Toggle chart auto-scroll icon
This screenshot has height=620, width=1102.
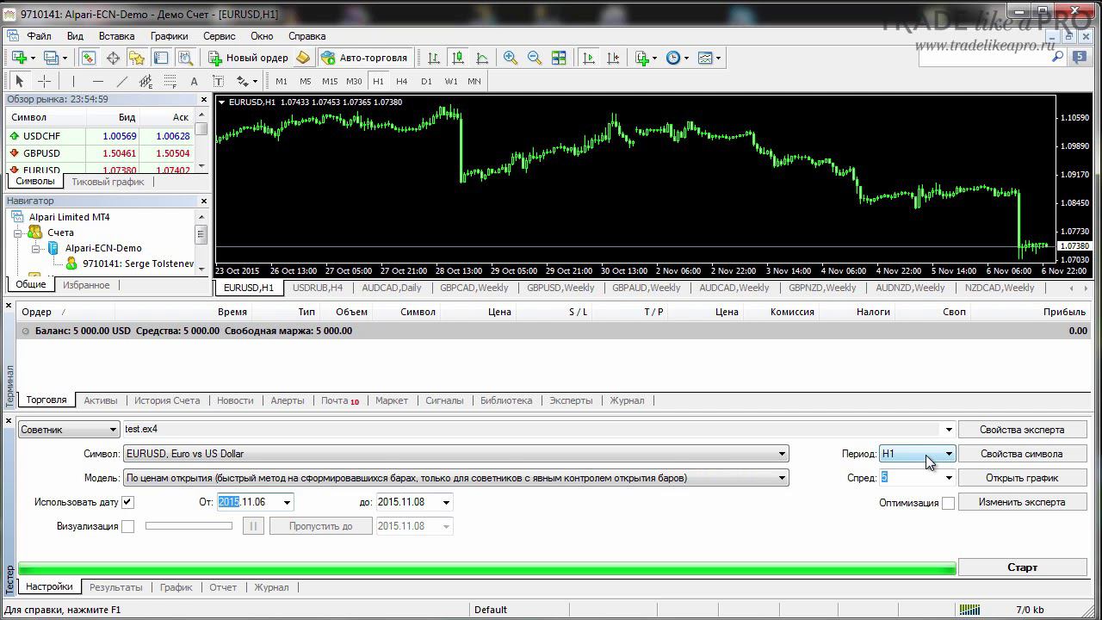click(x=589, y=58)
